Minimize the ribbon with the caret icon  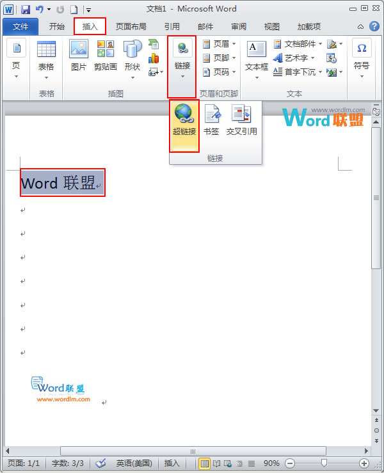click(360, 27)
